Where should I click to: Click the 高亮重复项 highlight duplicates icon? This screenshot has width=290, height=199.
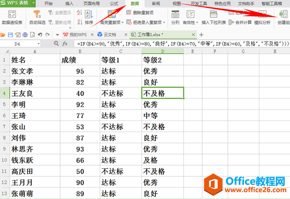(x=112, y=14)
